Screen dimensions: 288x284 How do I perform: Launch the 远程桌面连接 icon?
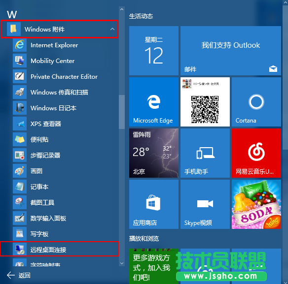(x=20, y=250)
